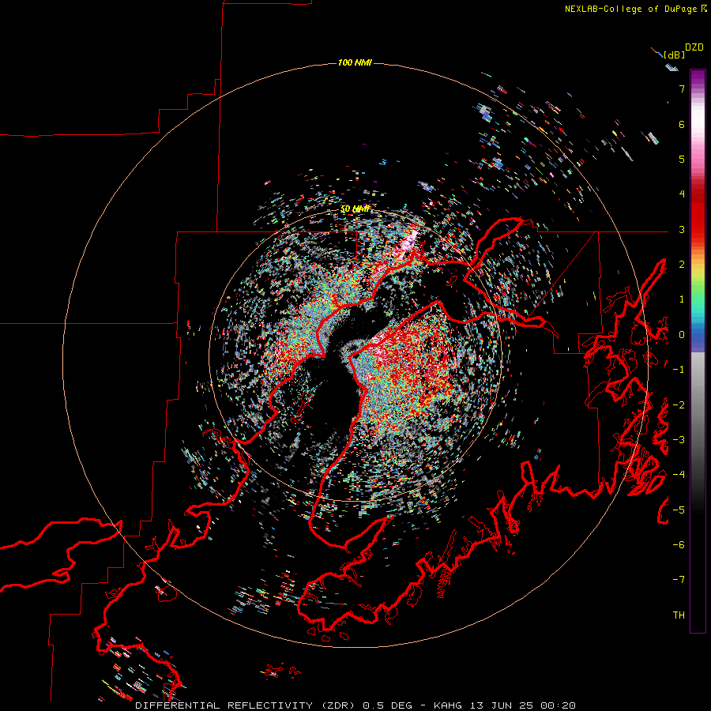711x711 pixels.
Task: Click the 6 value on the color scale
Action: 682,124
